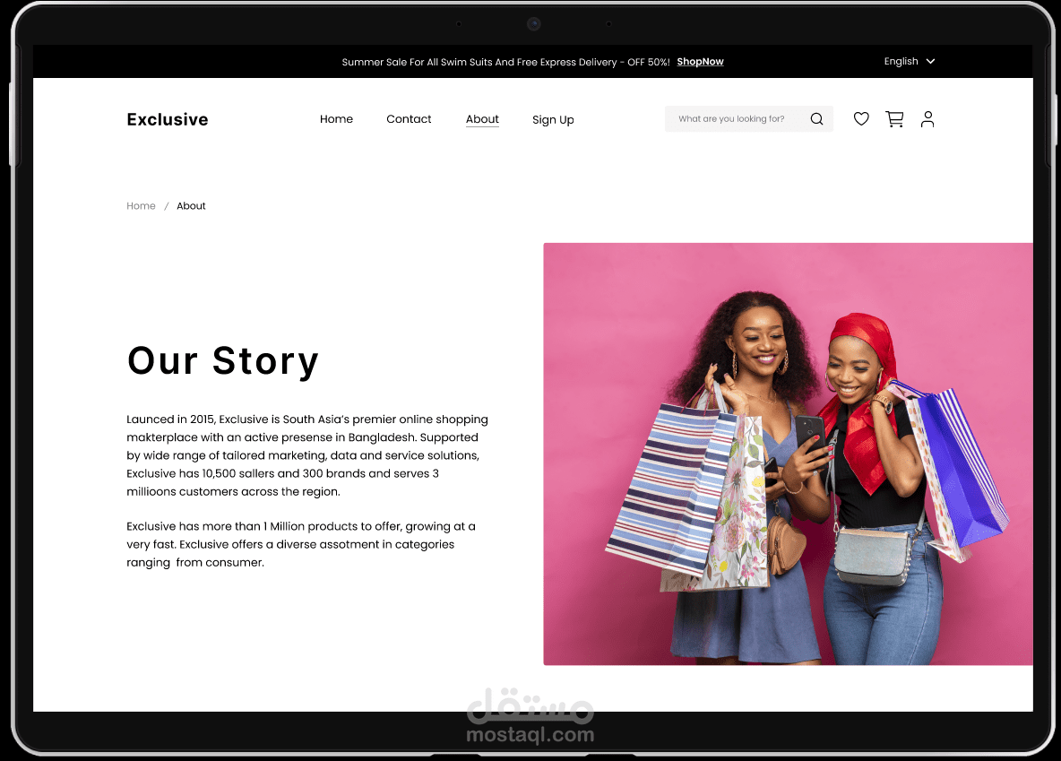
Task: Open the Sign Up navigation item
Action: point(553,120)
